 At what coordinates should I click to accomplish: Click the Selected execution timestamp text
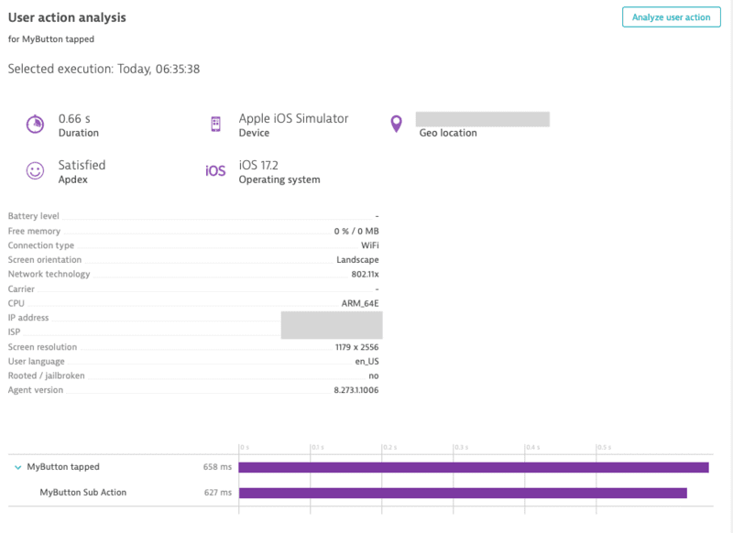(104, 69)
